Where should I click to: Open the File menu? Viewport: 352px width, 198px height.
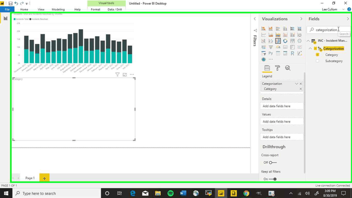[7, 10]
